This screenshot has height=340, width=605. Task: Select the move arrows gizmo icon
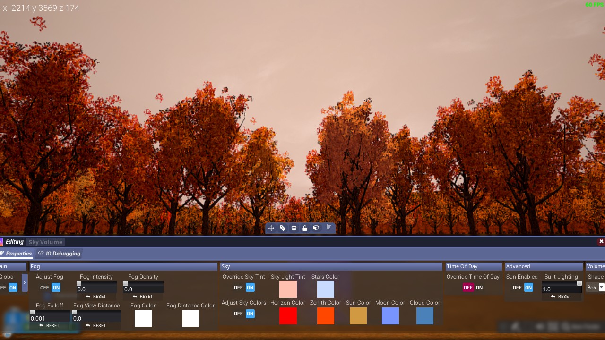[x=271, y=228]
